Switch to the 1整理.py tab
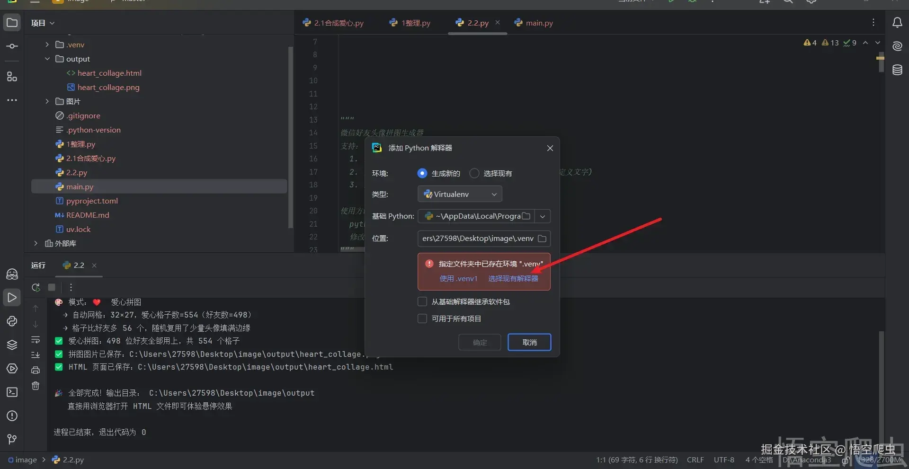This screenshot has height=469, width=909. tap(410, 23)
